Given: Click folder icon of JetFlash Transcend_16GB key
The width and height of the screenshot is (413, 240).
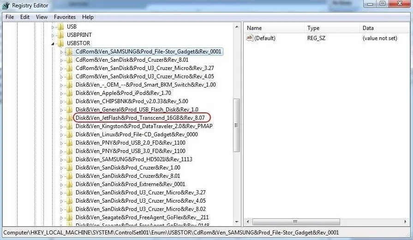Looking at the screenshot, I should (x=70, y=118).
